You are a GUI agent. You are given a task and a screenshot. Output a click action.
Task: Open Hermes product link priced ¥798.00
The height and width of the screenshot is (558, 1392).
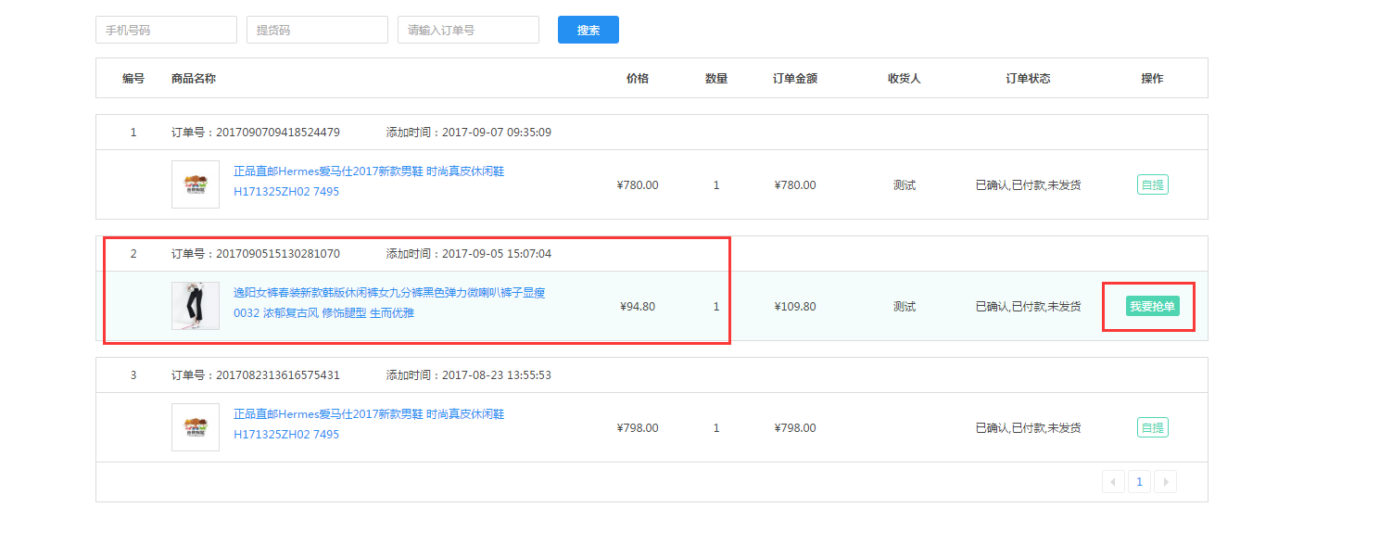coord(369,425)
